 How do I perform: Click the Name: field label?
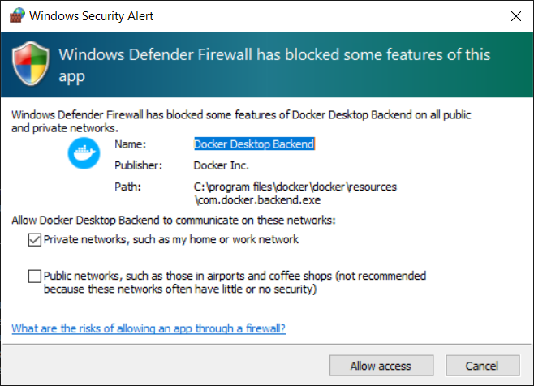pyautogui.click(x=130, y=144)
